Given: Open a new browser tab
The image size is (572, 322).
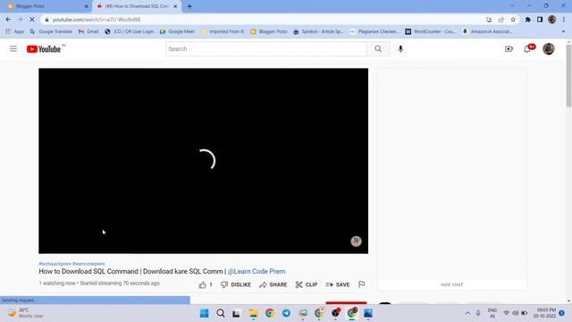Looking at the screenshot, I should [189, 6].
